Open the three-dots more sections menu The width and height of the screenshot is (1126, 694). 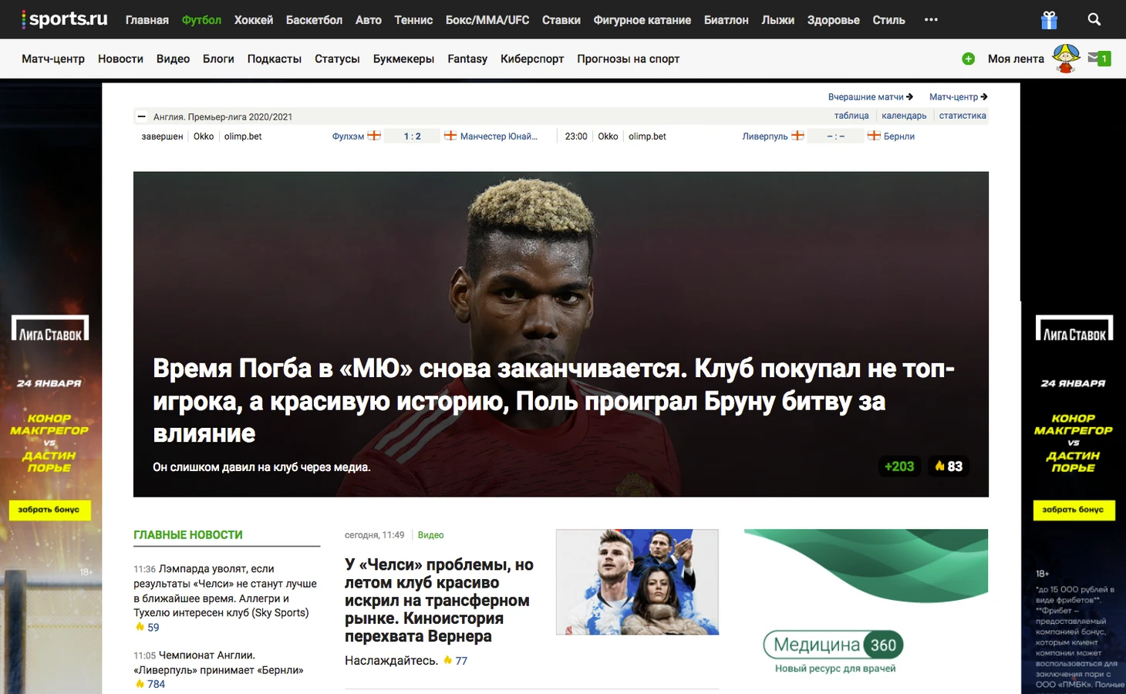(x=931, y=20)
